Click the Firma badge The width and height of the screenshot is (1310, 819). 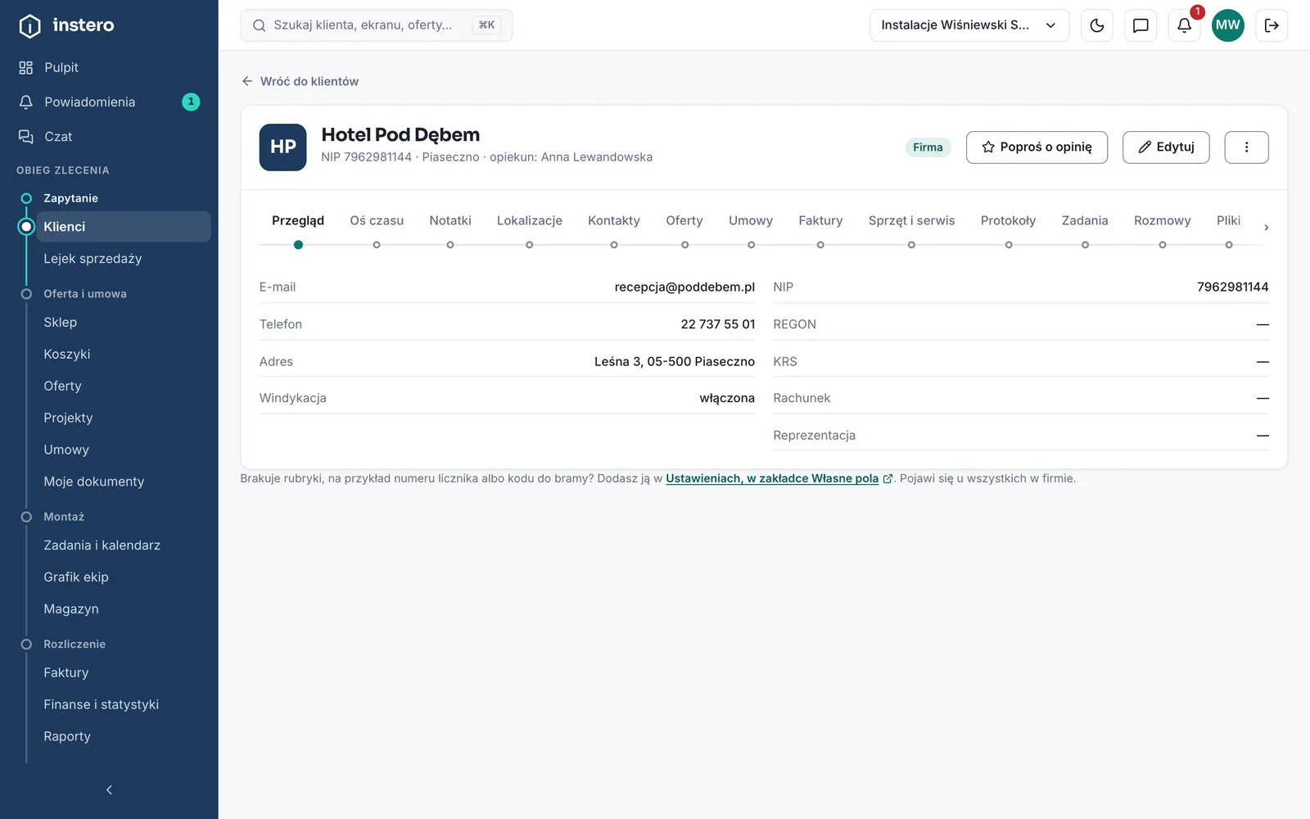click(x=928, y=147)
